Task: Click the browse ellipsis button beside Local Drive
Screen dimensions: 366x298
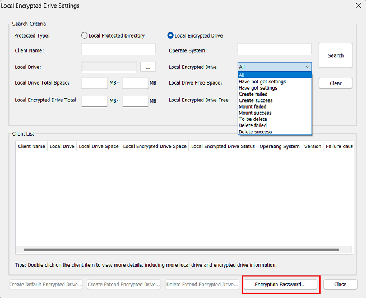Action: pyautogui.click(x=147, y=67)
